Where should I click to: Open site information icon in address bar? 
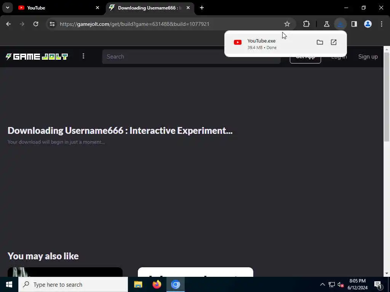(52, 24)
